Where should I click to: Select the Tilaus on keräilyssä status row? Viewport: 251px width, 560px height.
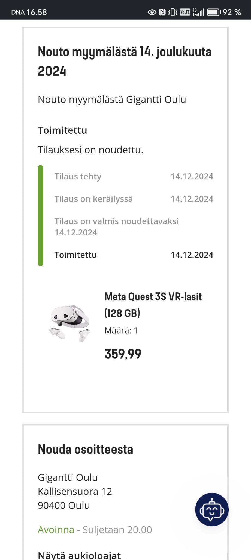coord(134,199)
